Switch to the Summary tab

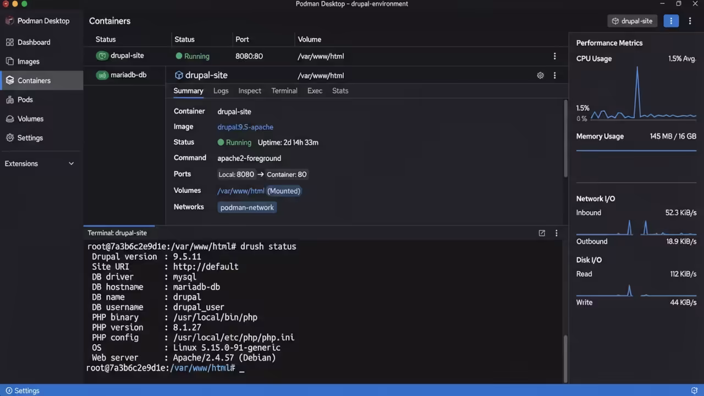(x=188, y=91)
